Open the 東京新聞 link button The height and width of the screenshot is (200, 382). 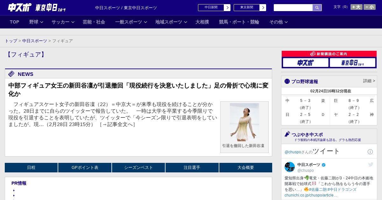point(247,8)
